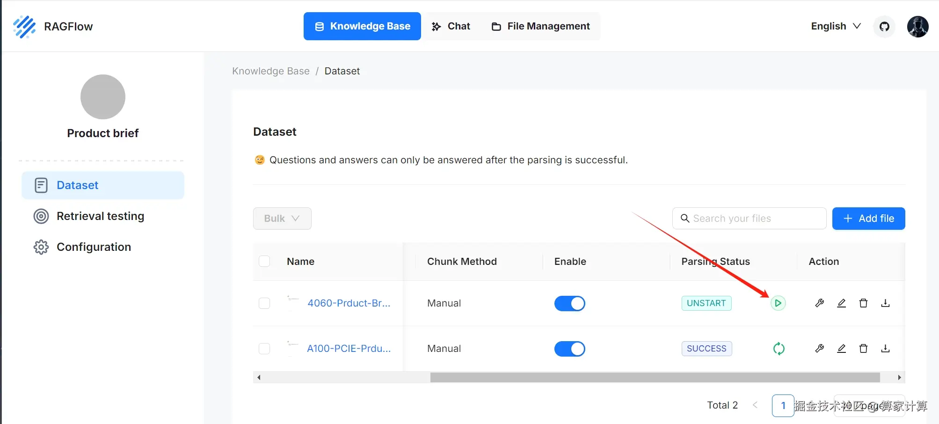The width and height of the screenshot is (939, 424).
Task: Click the Chunk Method column header
Action: tap(462, 262)
